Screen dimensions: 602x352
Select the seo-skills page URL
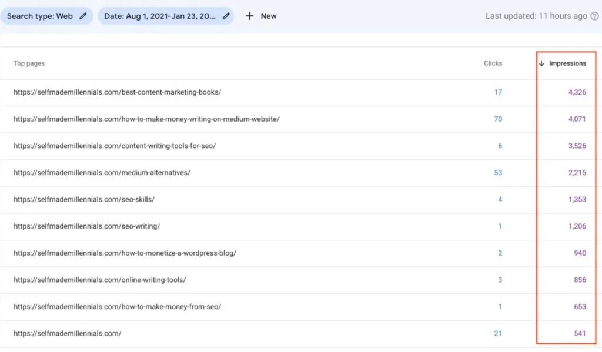[x=84, y=199]
